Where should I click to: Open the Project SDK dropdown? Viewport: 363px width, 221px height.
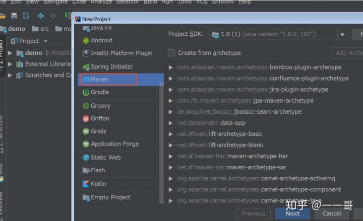click(x=342, y=35)
